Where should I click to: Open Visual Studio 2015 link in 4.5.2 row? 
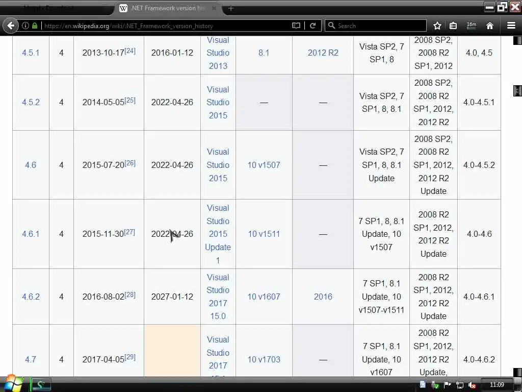(x=218, y=102)
